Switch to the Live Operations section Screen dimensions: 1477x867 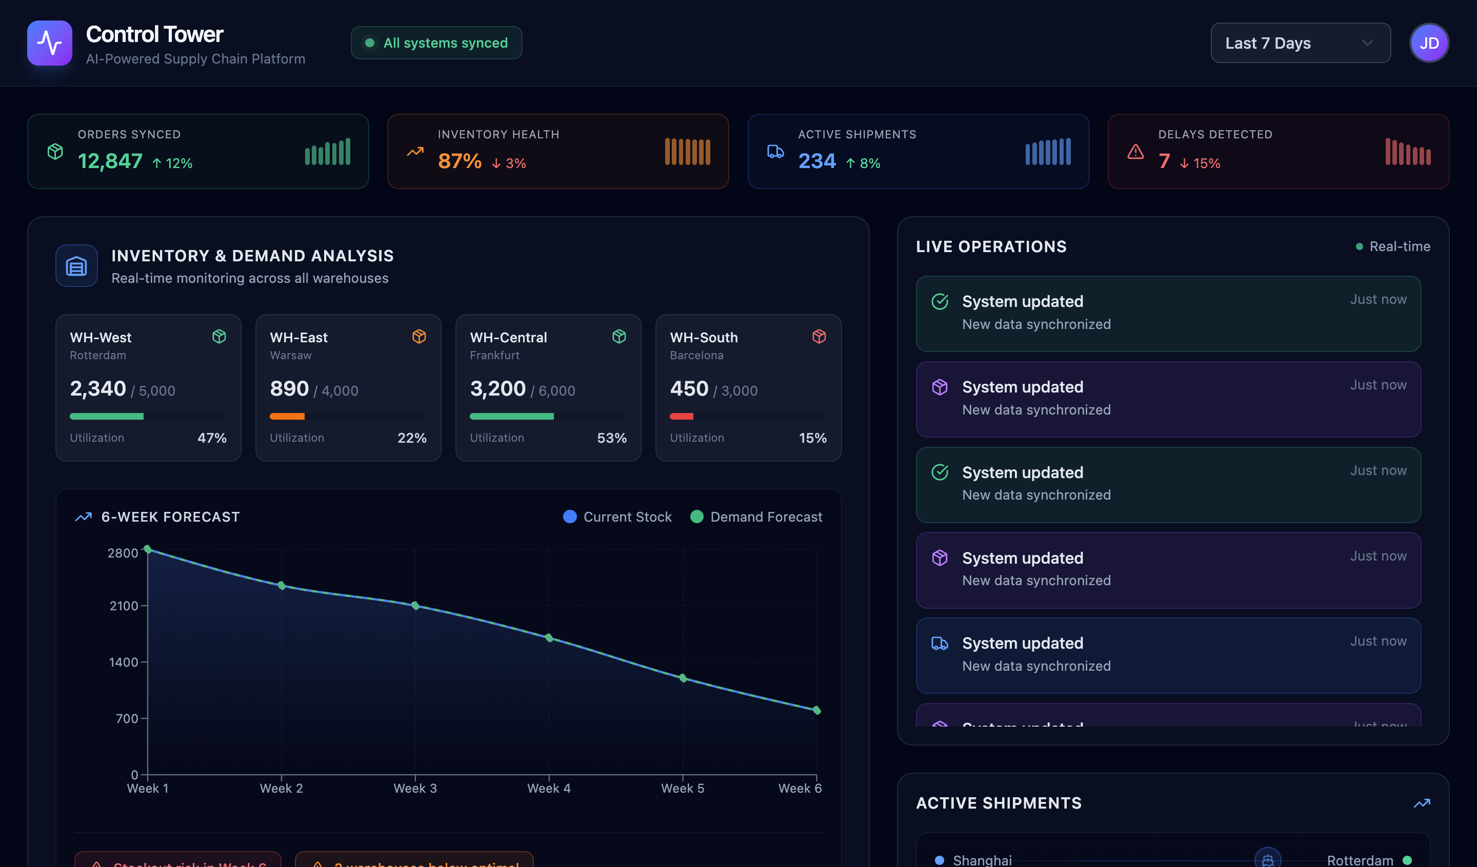(990, 246)
